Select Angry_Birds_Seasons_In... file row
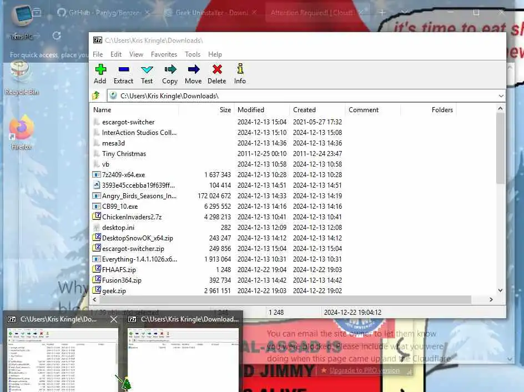524x392 pixels. 217,195
